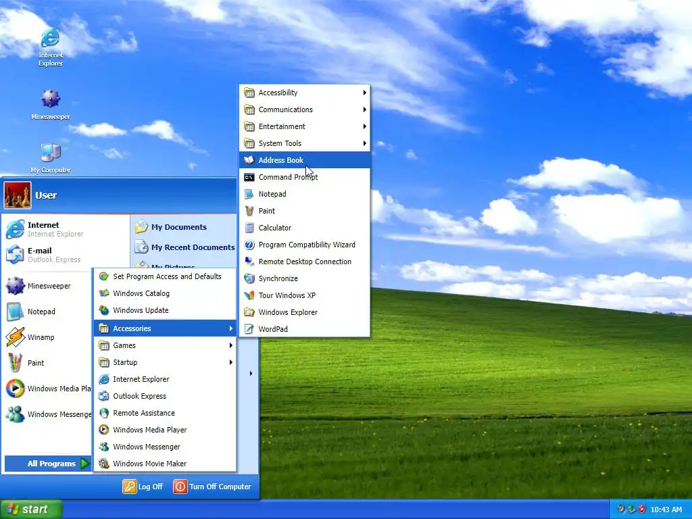Click the Synchronize icon

[249, 278]
